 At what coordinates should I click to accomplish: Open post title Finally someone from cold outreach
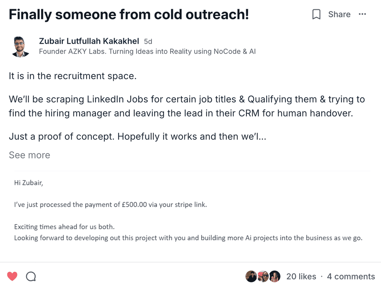(129, 14)
